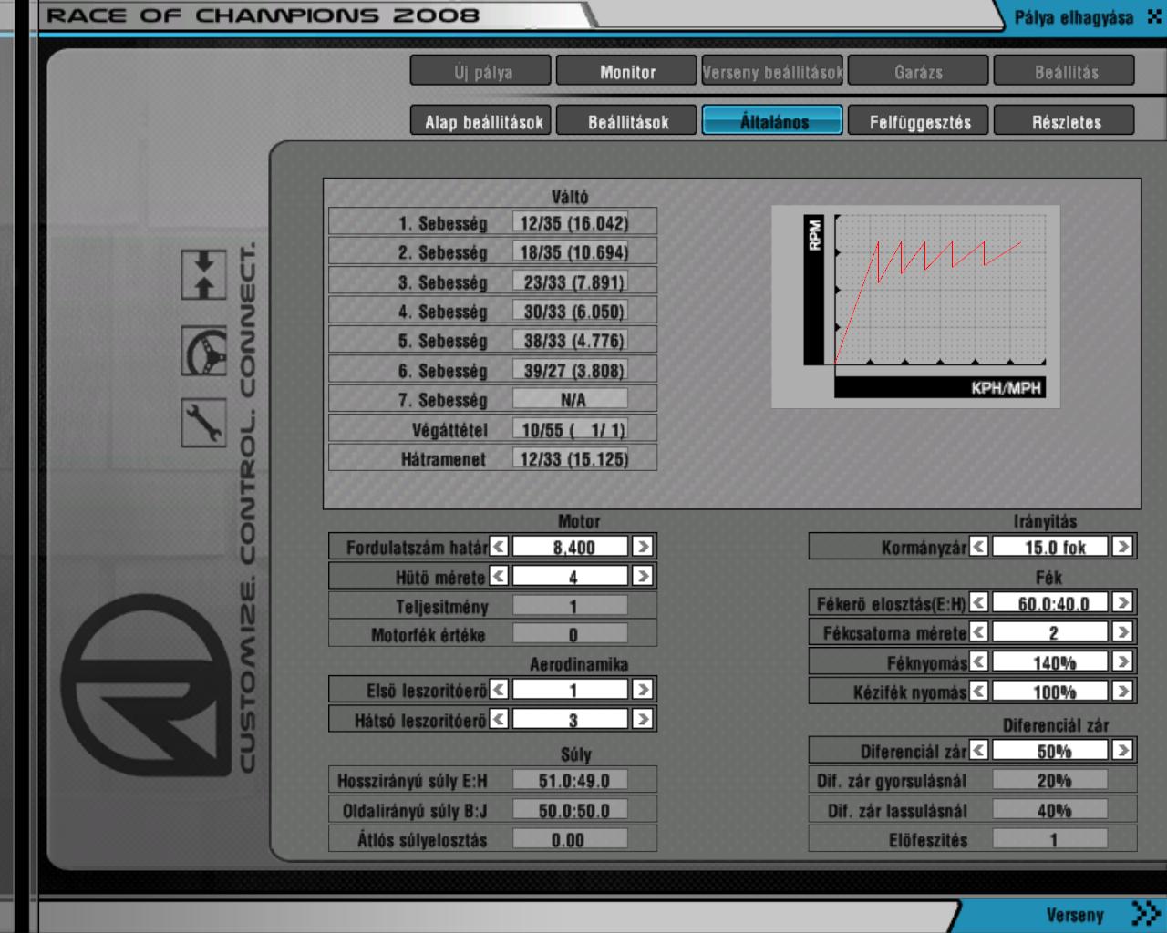Click the Fordulatszám határ value 8,400

click(x=571, y=547)
